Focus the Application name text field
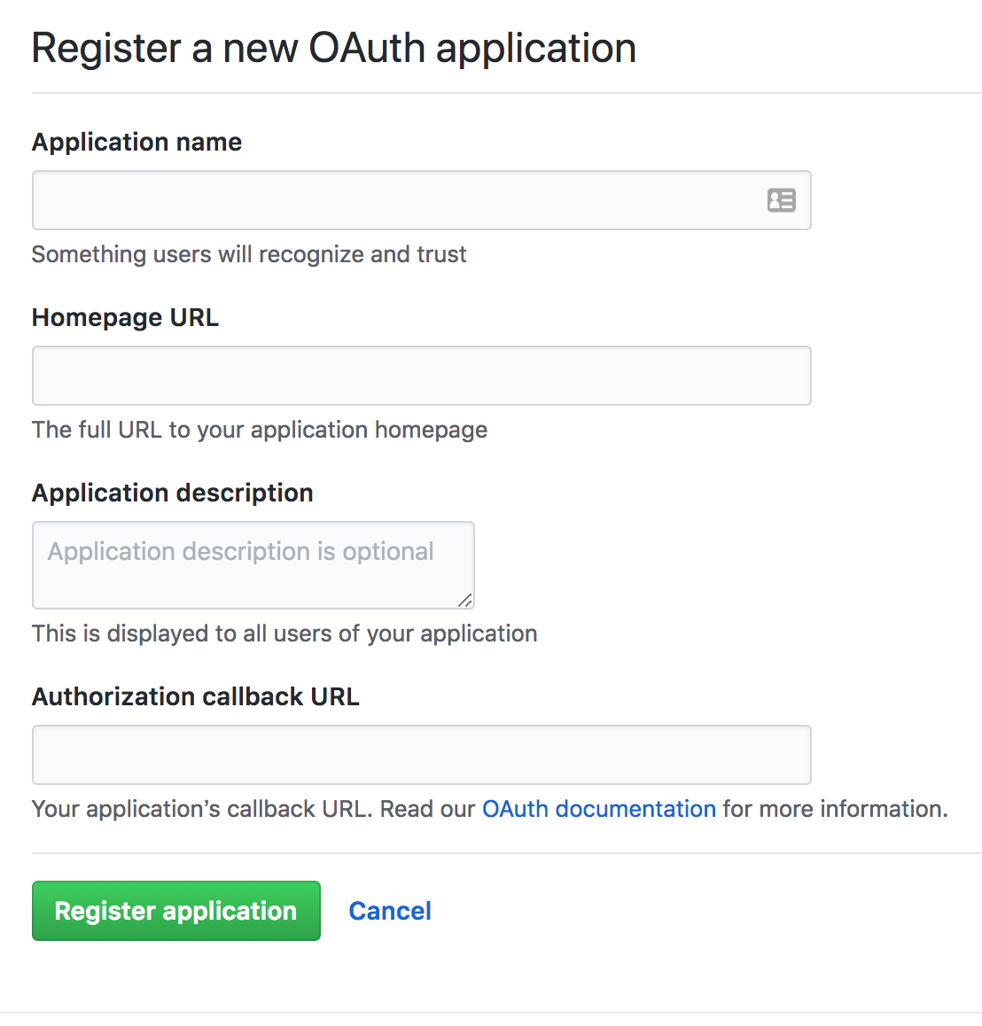The width and height of the screenshot is (982, 1026). [399, 200]
